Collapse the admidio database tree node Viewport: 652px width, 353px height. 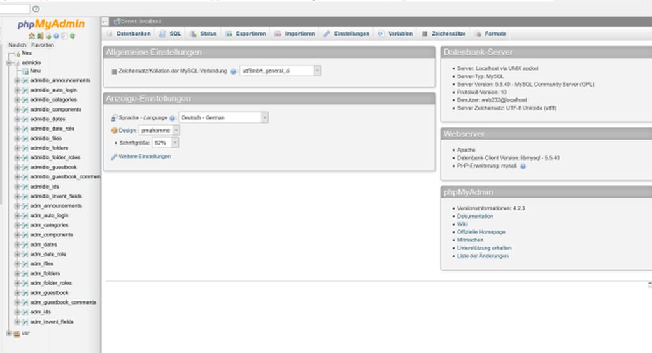point(9,63)
